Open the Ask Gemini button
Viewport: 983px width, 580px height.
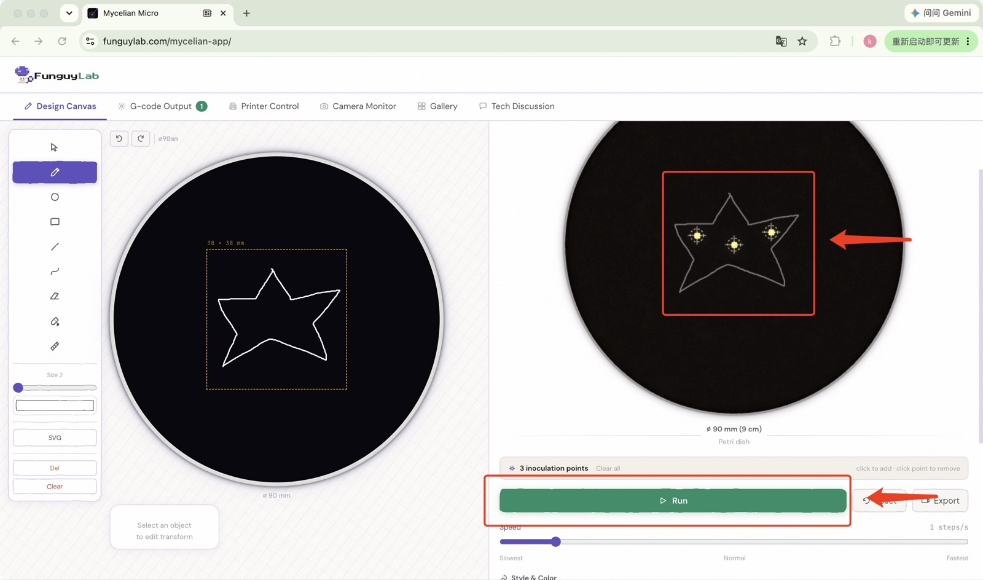[x=941, y=13]
